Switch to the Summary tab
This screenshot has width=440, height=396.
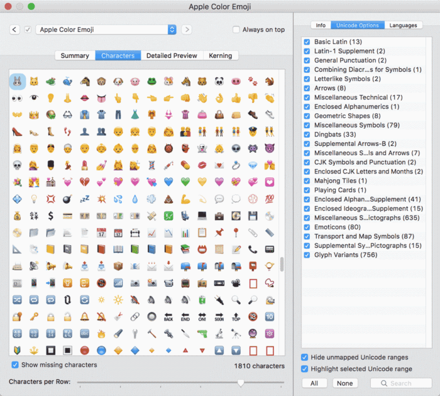click(75, 55)
